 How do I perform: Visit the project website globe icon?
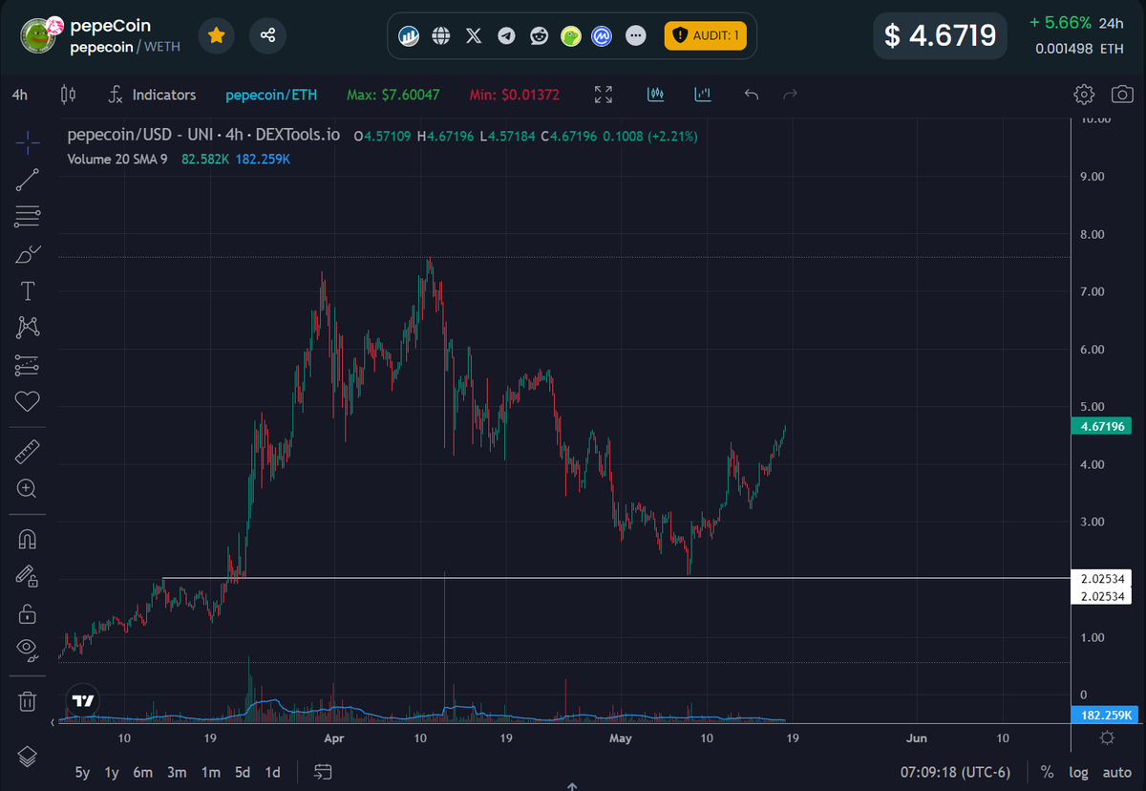pyautogui.click(x=441, y=36)
